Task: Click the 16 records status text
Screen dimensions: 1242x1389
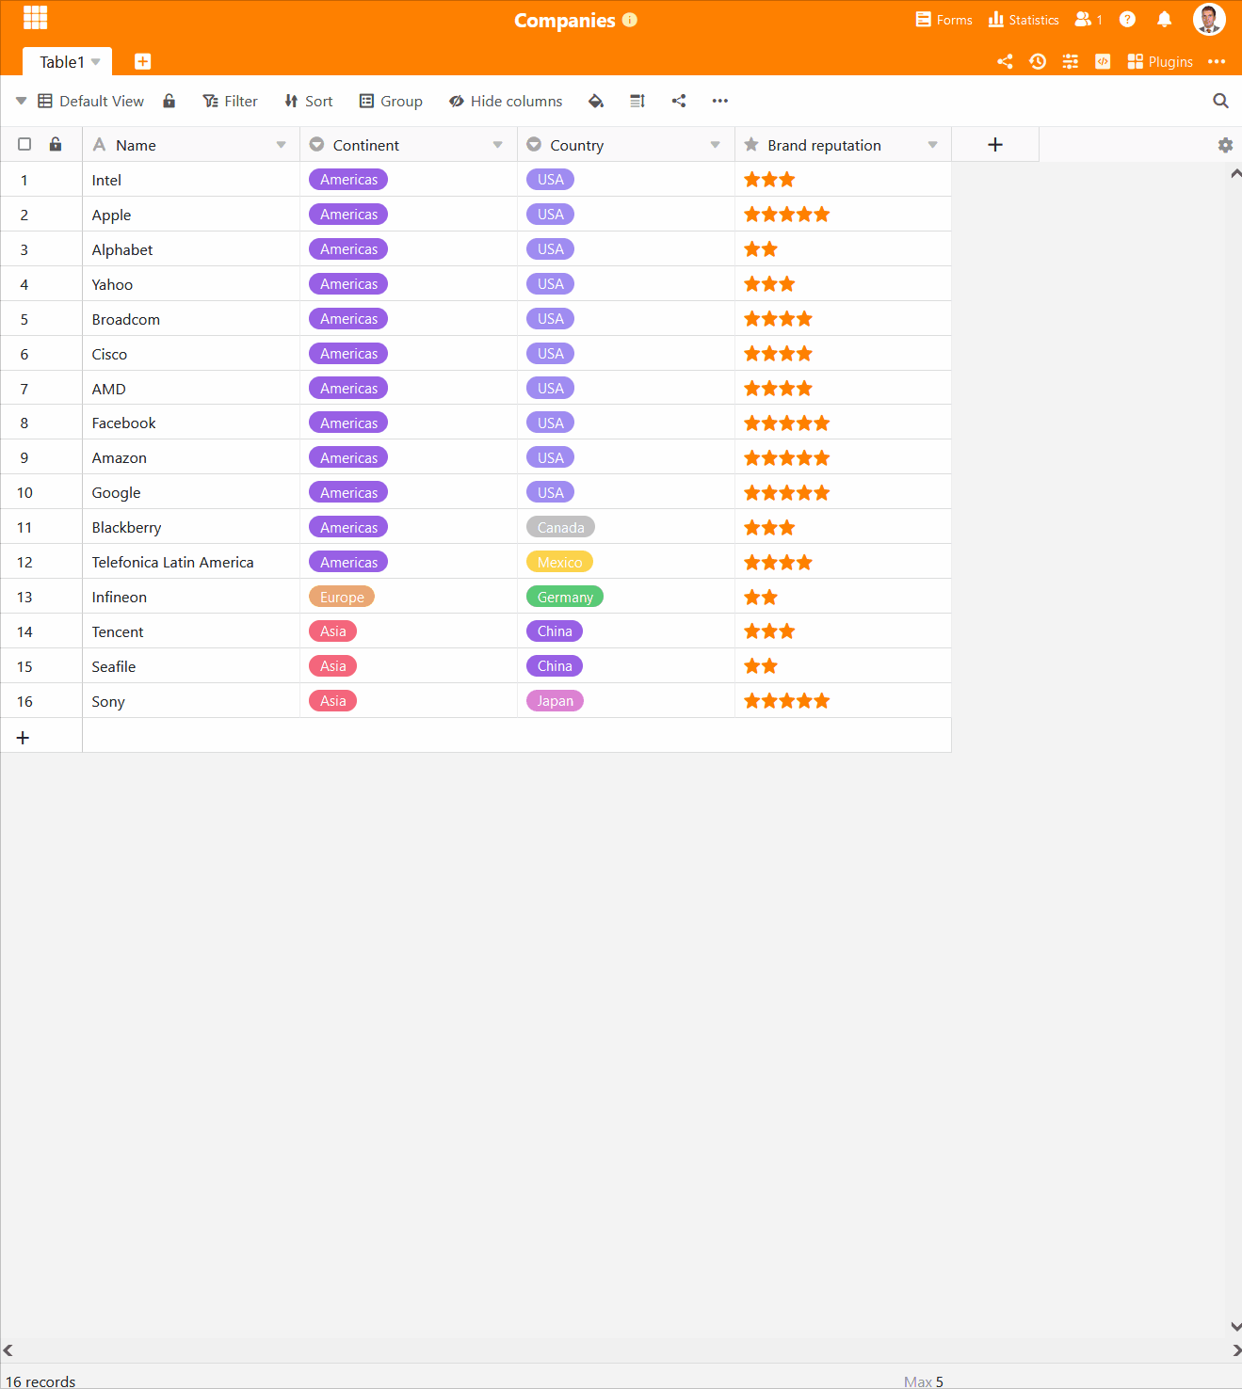Action: click(x=40, y=1381)
